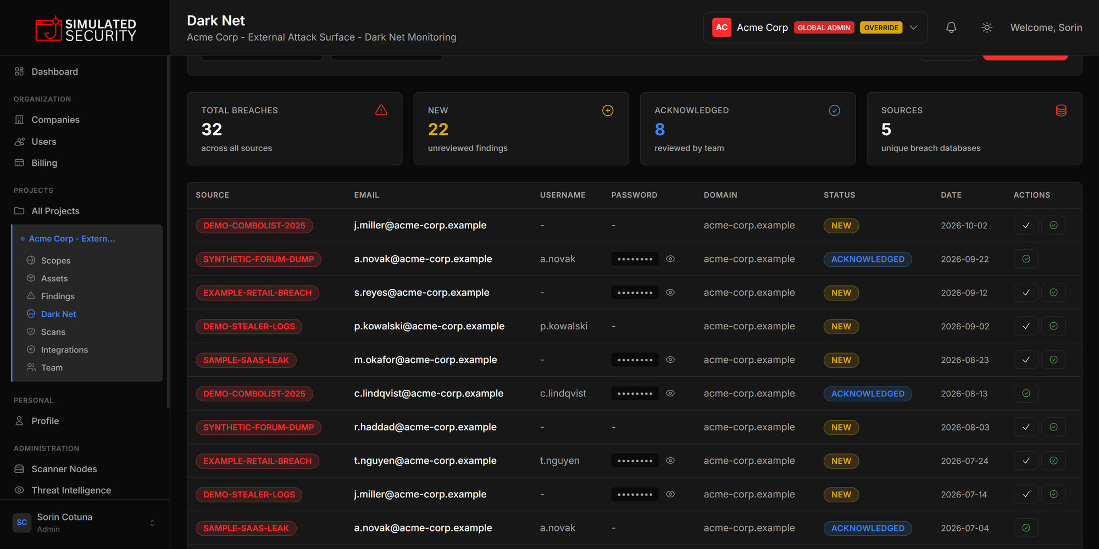This screenshot has width=1099, height=549.
Task: Open the Billing page
Action: pyautogui.click(x=45, y=163)
